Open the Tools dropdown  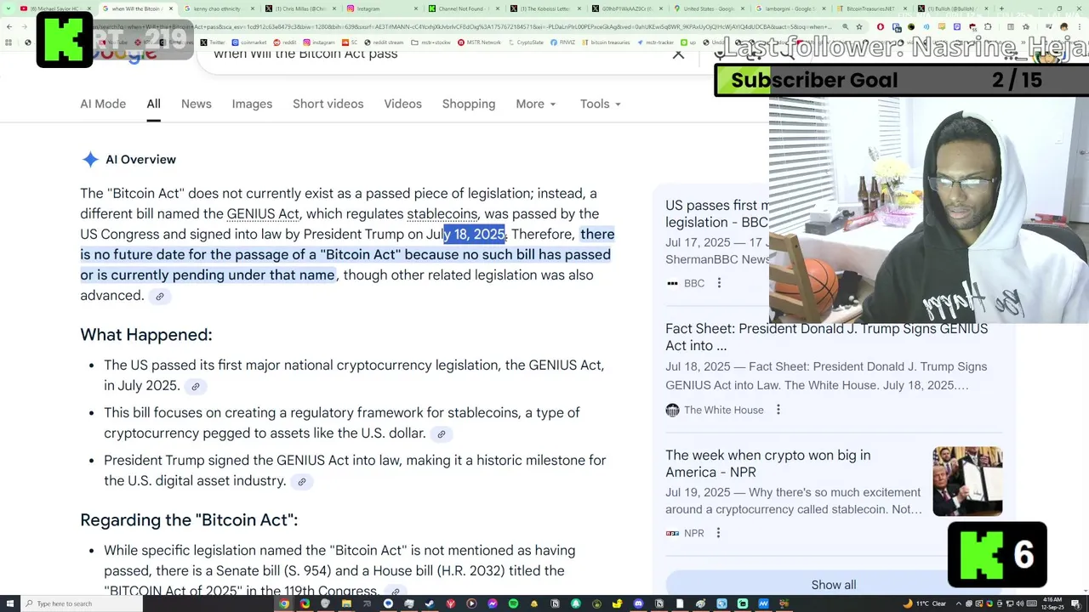[x=601, y=104]
